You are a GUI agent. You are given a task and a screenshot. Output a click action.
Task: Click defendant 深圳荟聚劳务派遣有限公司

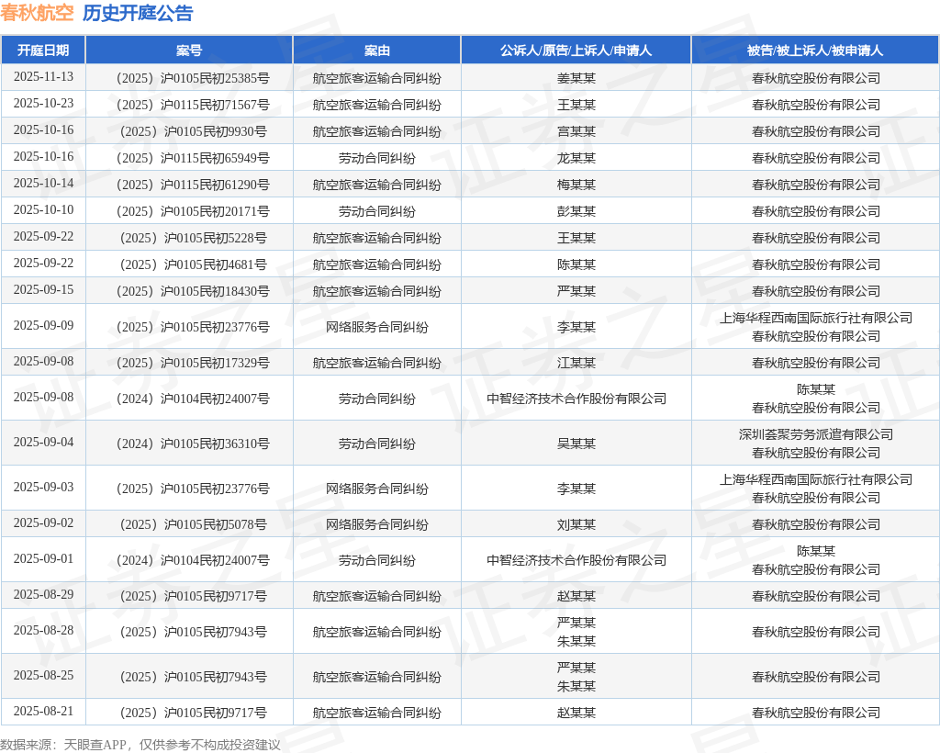[x=816, y=434]
